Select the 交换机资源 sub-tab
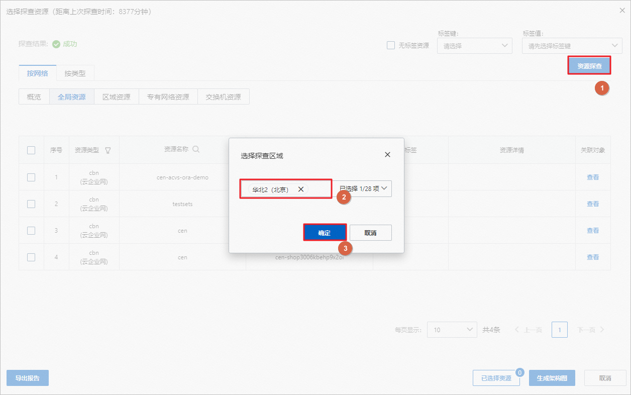The width and height of the screenshot is (631, 395). pyautogui.click(x=224, y=97)
